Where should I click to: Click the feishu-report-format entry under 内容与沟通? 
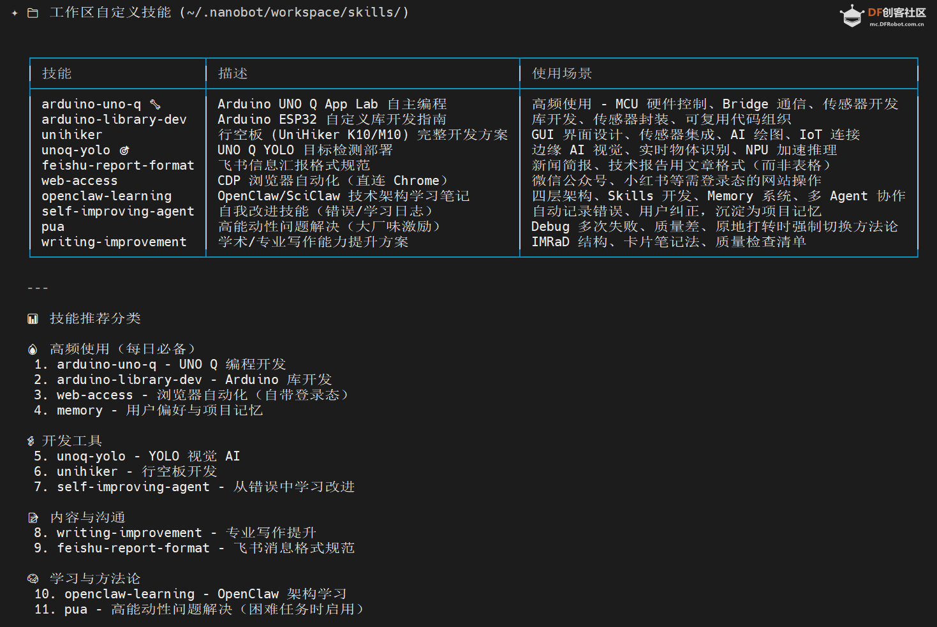click(133, 547)
